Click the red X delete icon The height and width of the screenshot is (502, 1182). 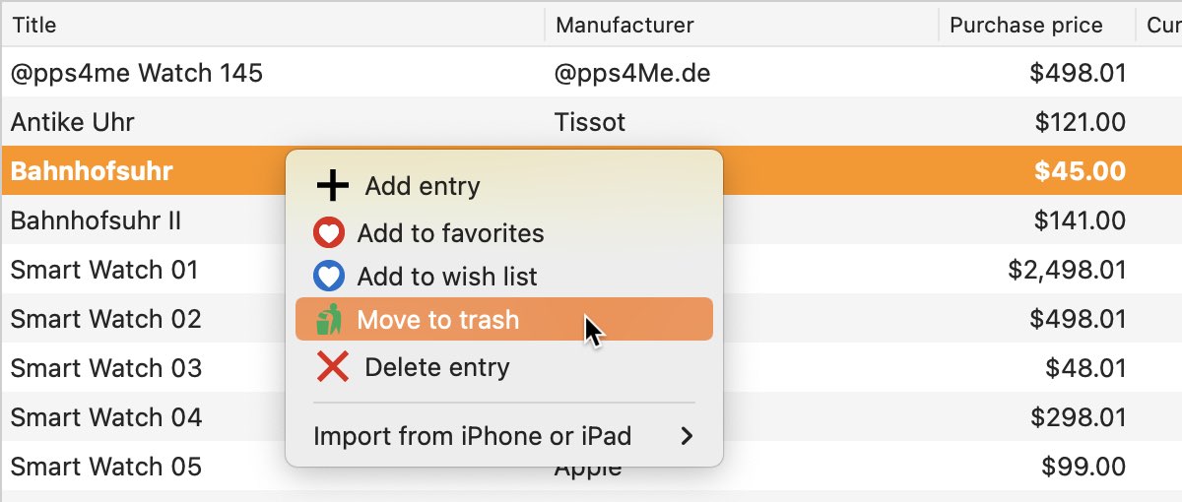[x=332, y=367]
